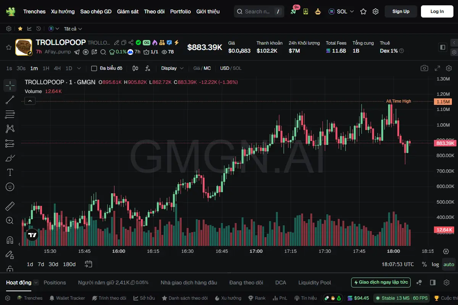
Task: Copy the token address icon
Action: coord(124,43)
